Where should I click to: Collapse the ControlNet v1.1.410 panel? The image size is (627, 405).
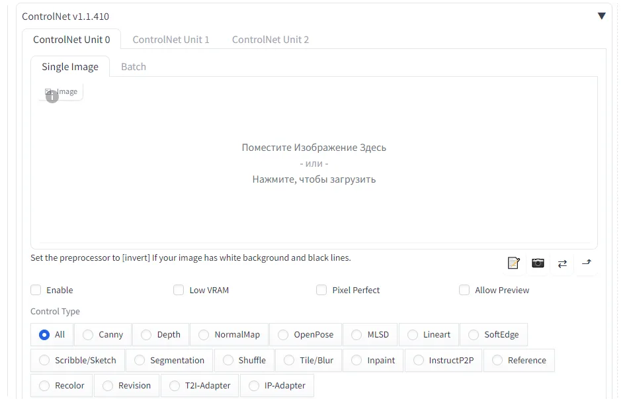click(x=601, y=16)
